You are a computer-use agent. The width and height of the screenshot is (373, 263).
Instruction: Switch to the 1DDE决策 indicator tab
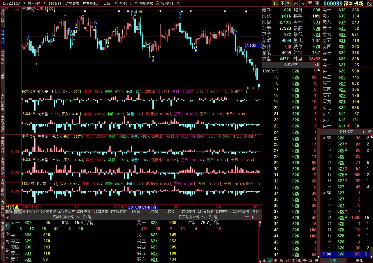pos(83,212)
